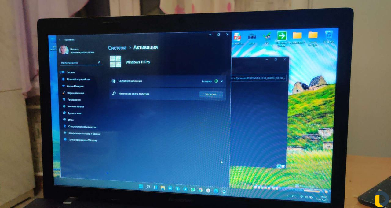Screen dimensions: 391x208
Task: Open Telegram from the taskbar
Action: (x=185, y=189)
